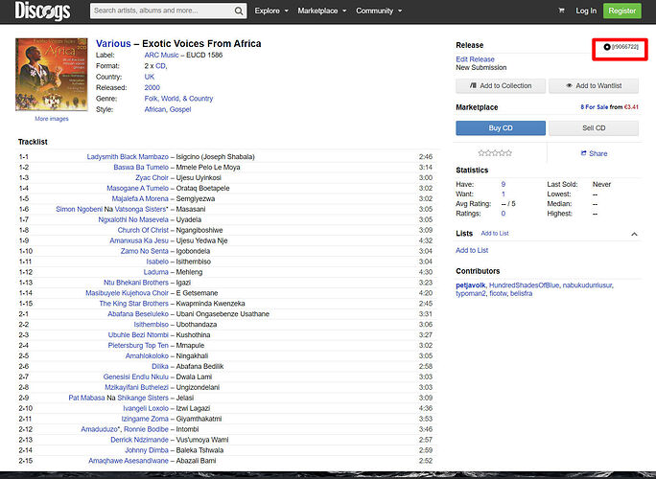
Task: Click Add to Collection button
Action: (x=501, y=85)
